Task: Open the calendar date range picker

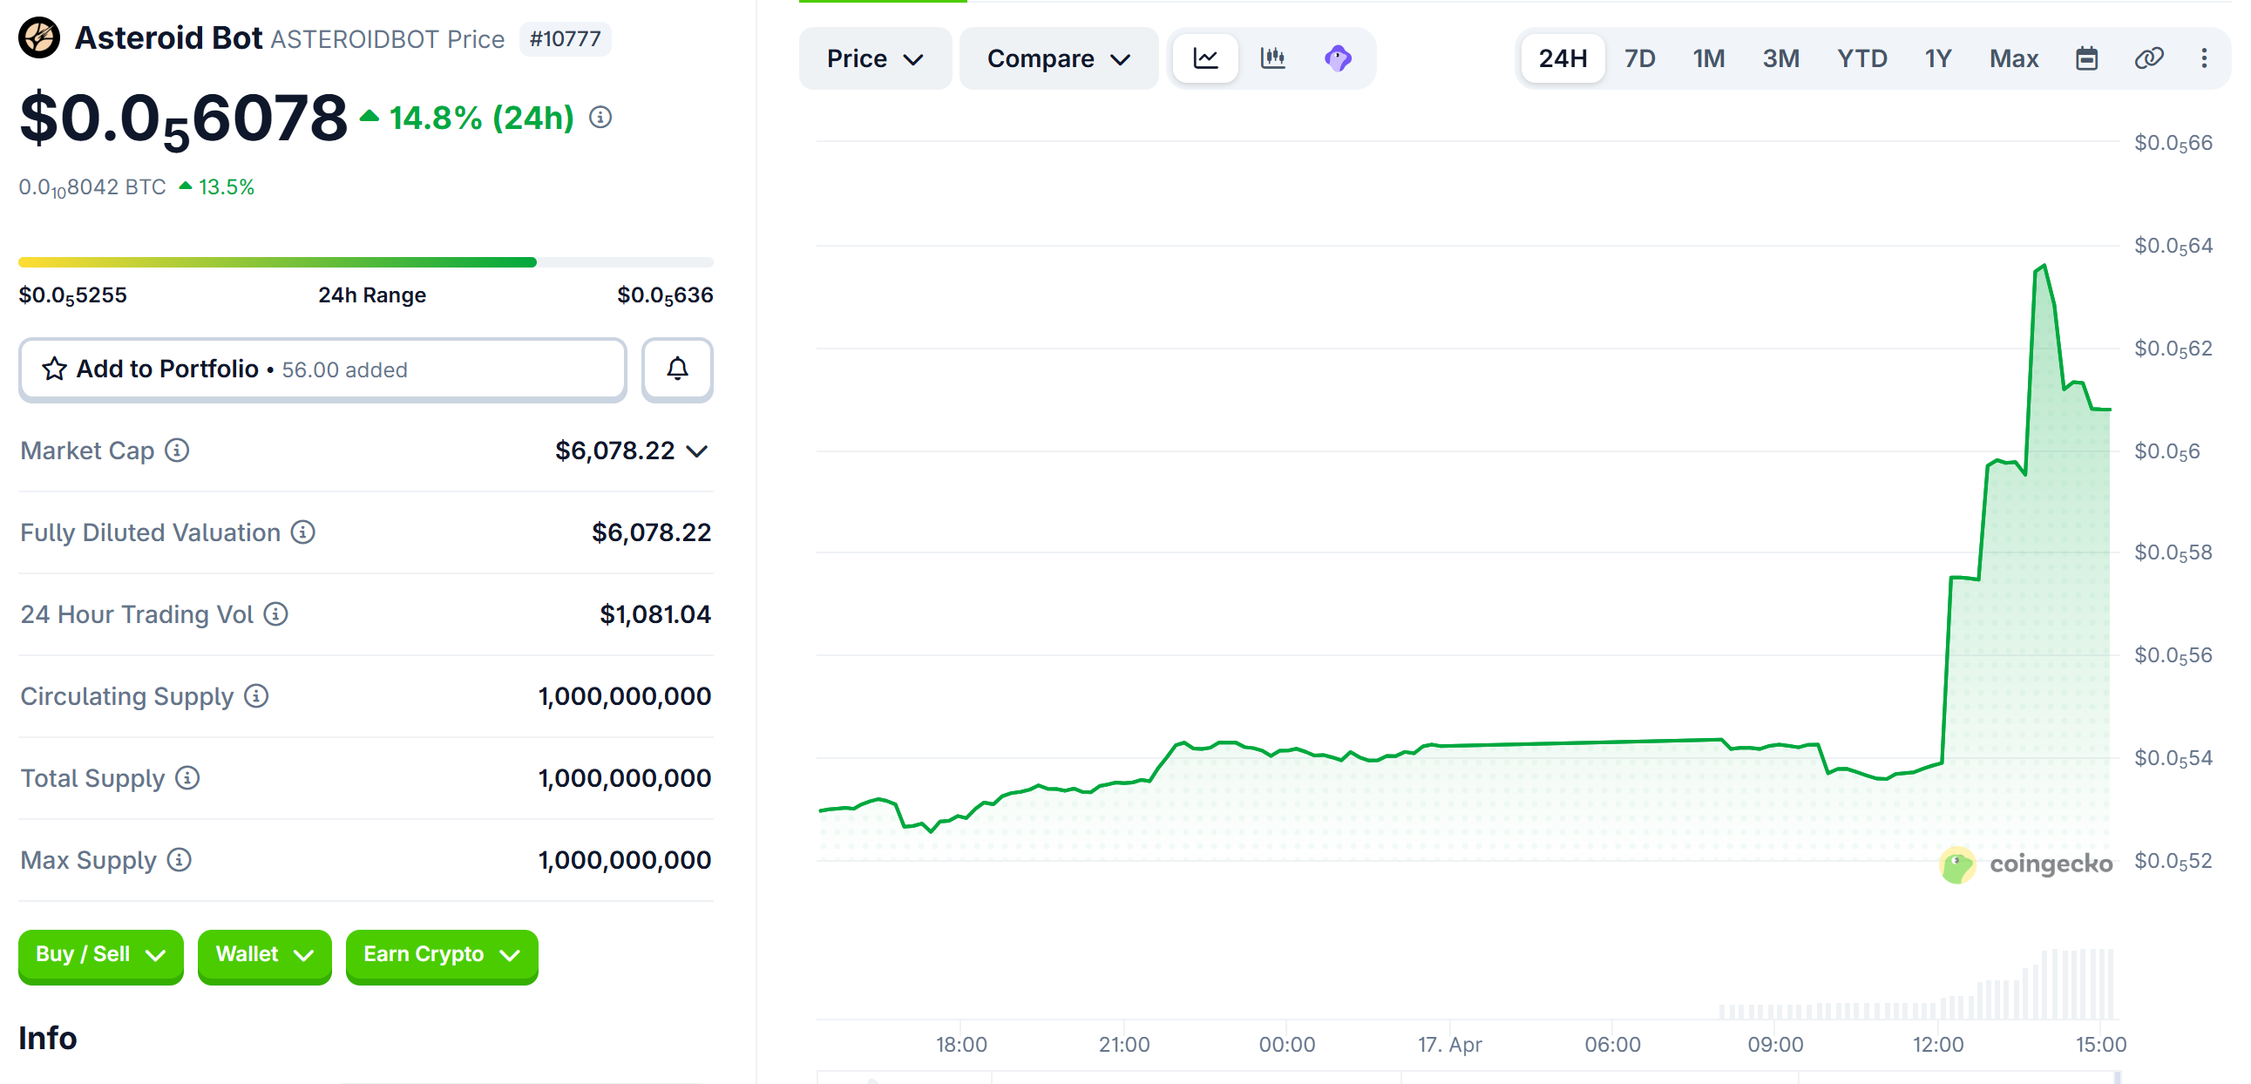Action: pos(2085,58)
